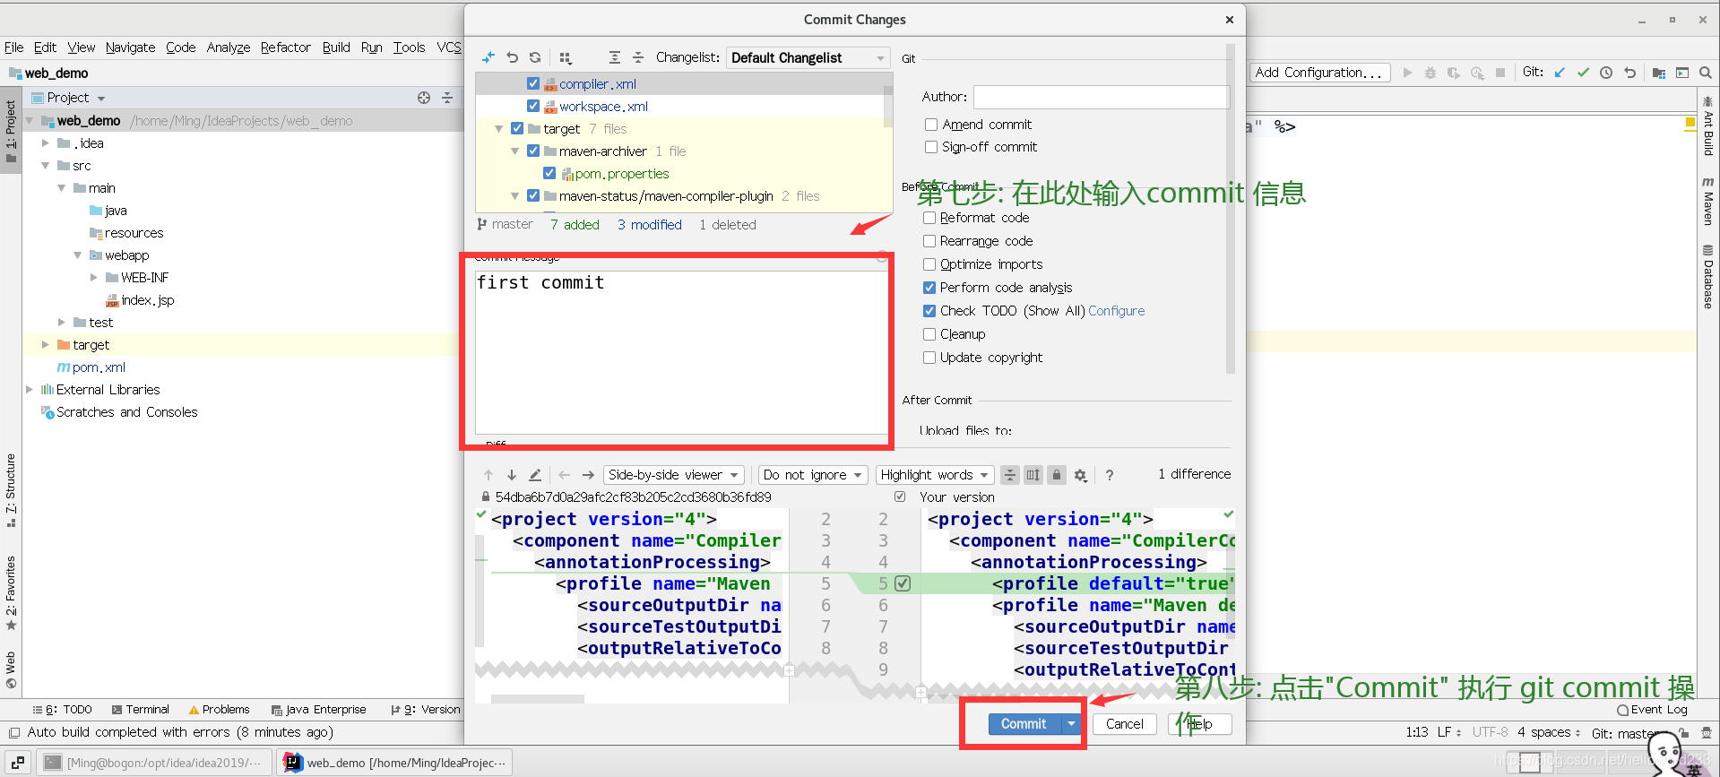Open Changelist dropdown
1720x777 pixels.
pos(808,57)
